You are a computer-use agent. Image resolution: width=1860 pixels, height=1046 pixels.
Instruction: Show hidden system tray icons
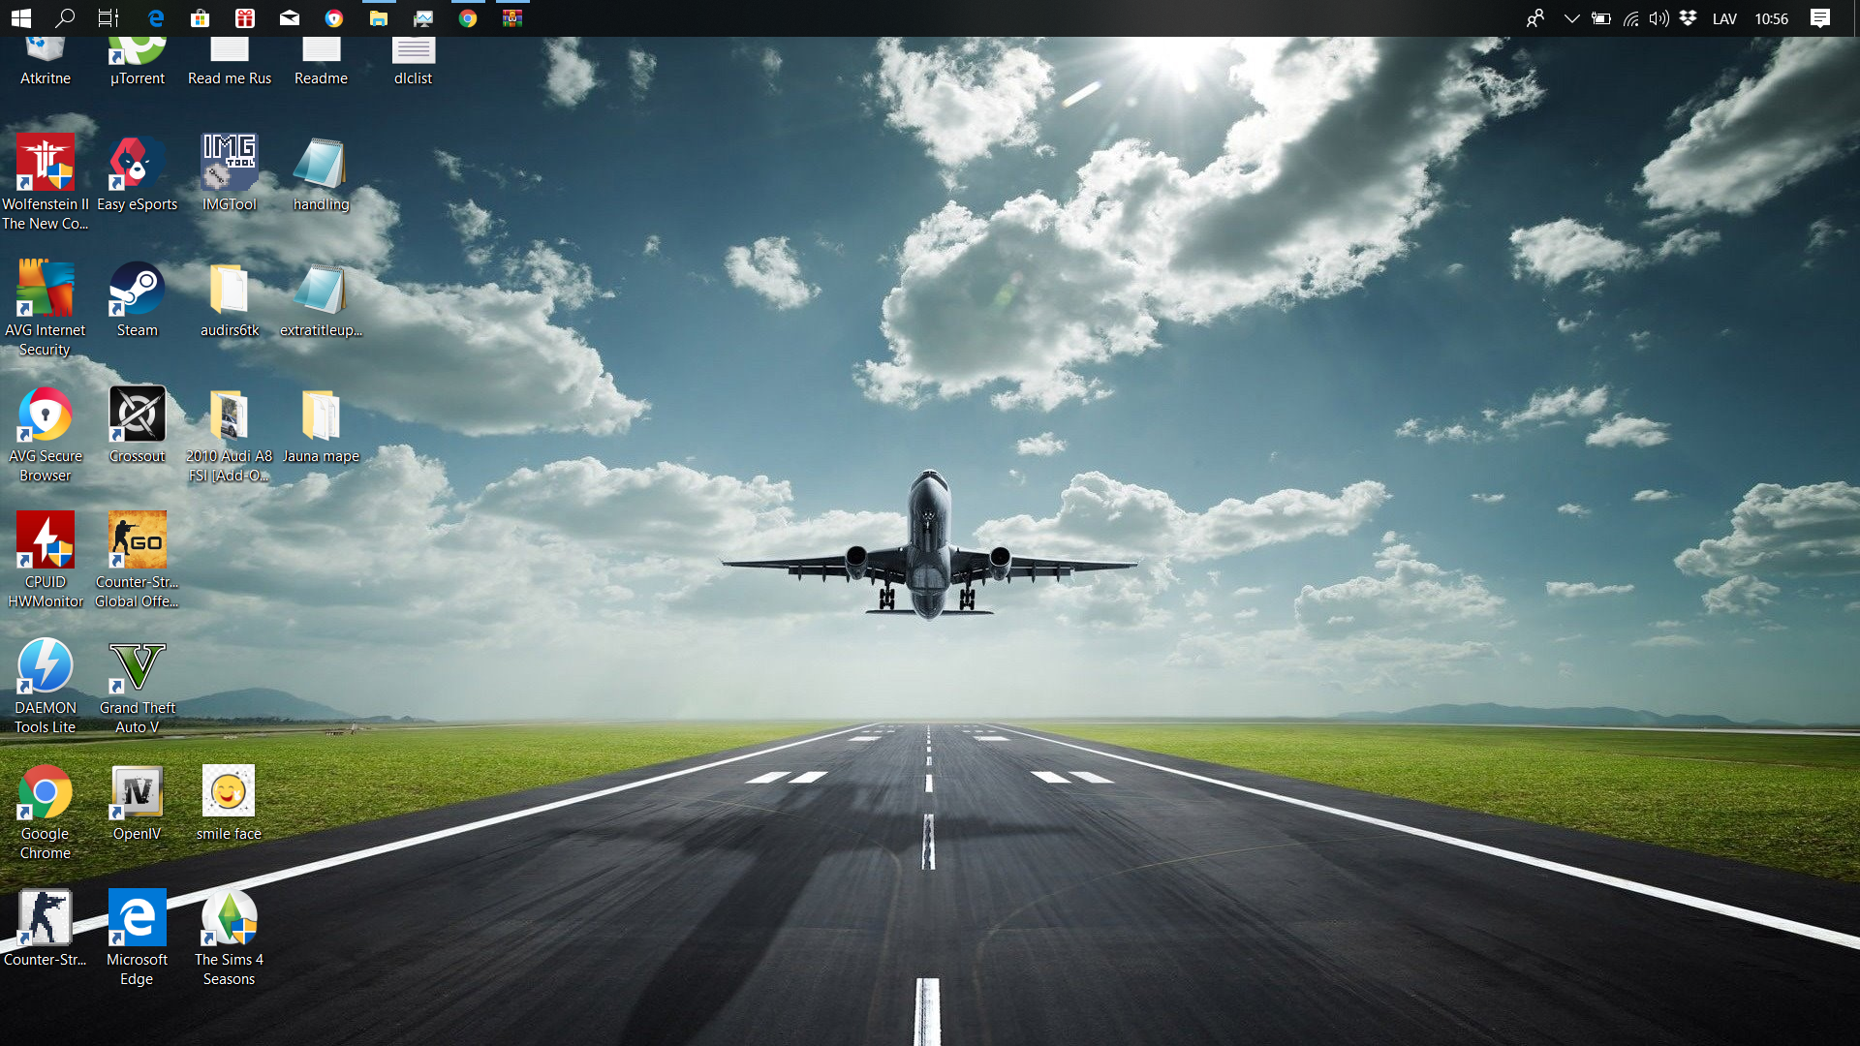[1571, 18]
